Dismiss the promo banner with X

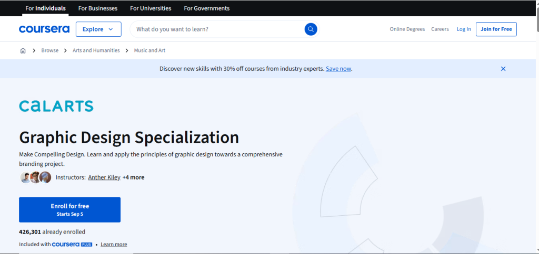[x=503, y=69]
